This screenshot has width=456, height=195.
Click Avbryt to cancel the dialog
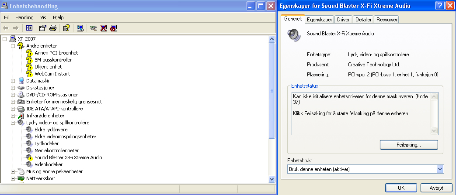pos(436,188)
